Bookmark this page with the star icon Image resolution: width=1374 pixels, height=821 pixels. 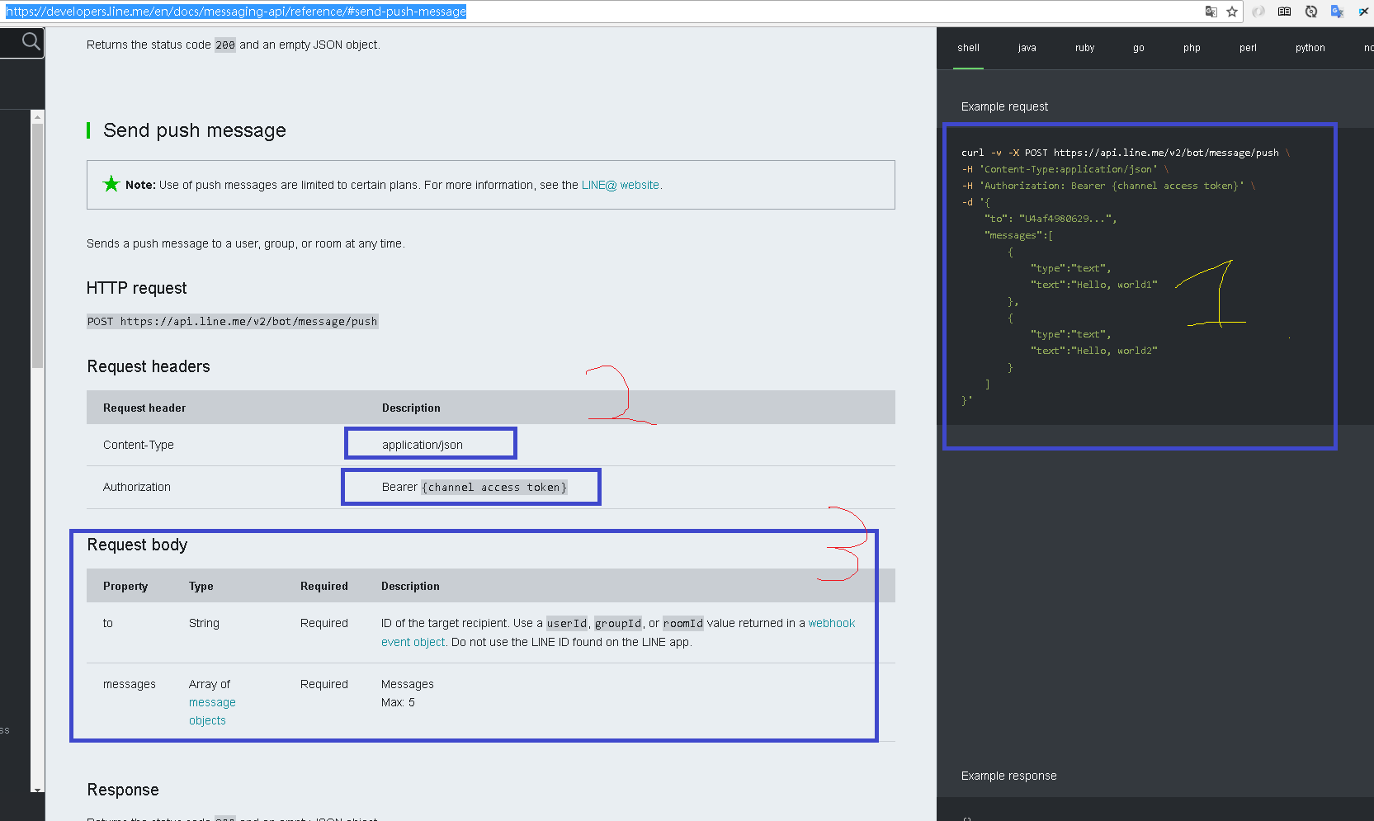point(1232,12)
